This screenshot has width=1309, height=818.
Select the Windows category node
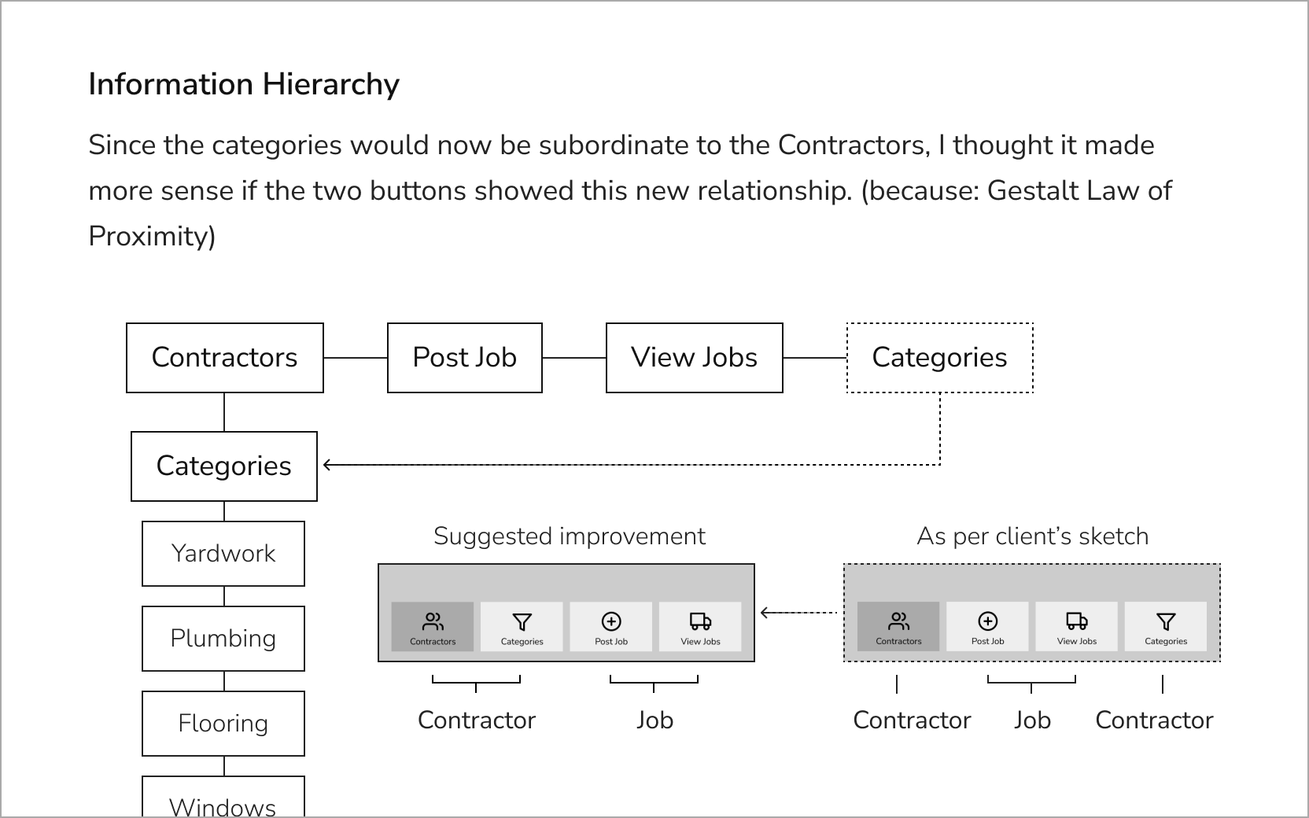click(x=223, y=802)
